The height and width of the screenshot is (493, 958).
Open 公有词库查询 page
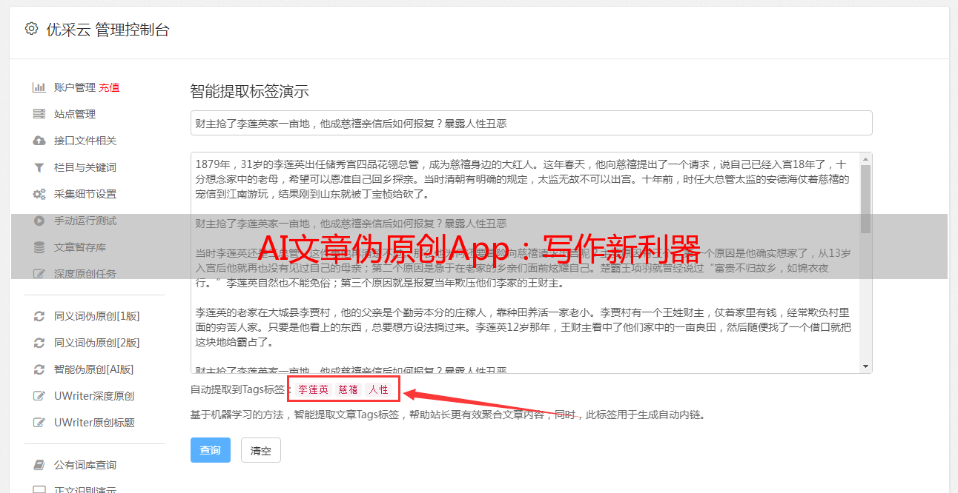pos(85,465)
